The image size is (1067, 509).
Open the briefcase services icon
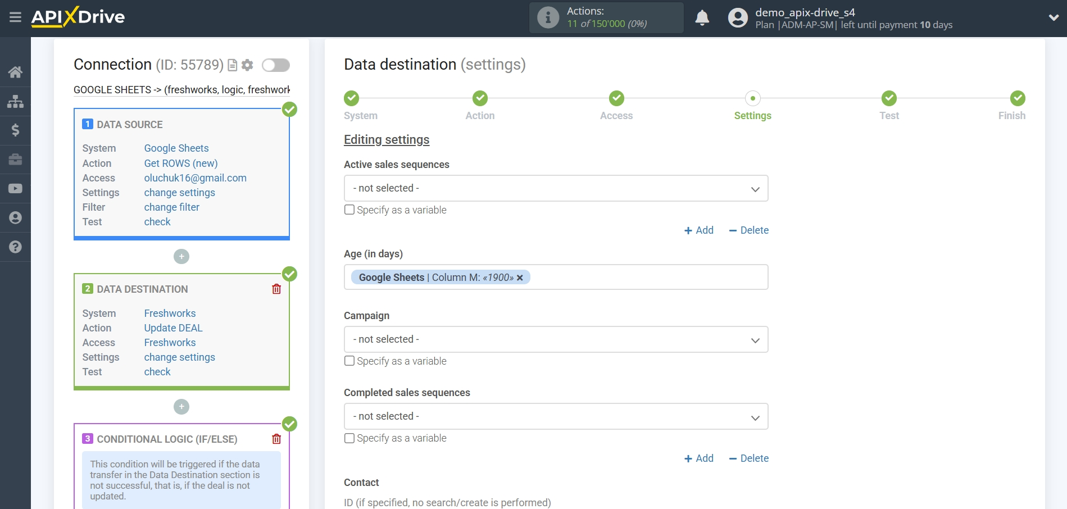15,160
